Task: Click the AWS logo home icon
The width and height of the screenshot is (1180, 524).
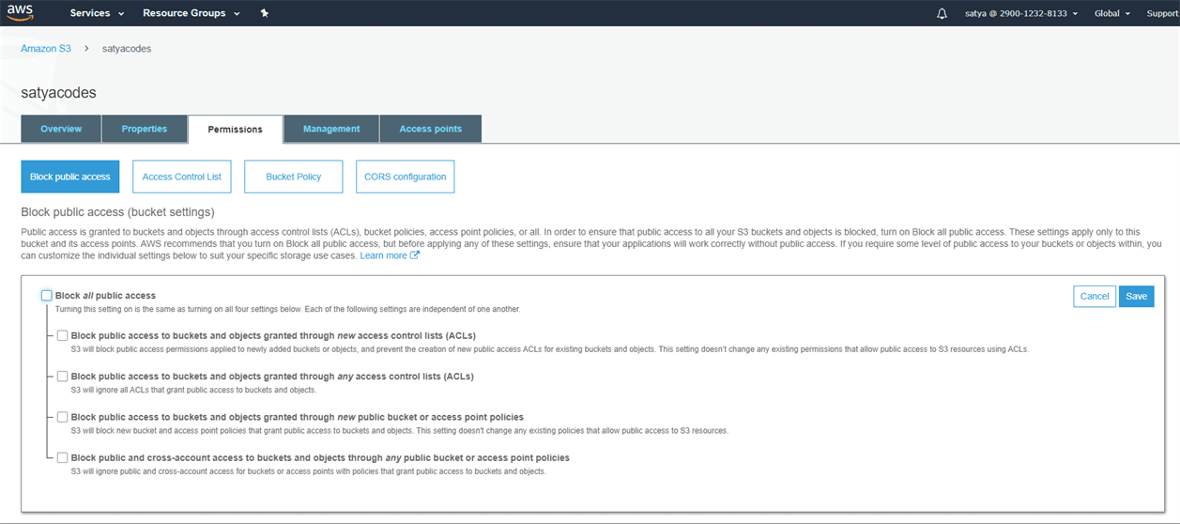Action: click(21, 13)
